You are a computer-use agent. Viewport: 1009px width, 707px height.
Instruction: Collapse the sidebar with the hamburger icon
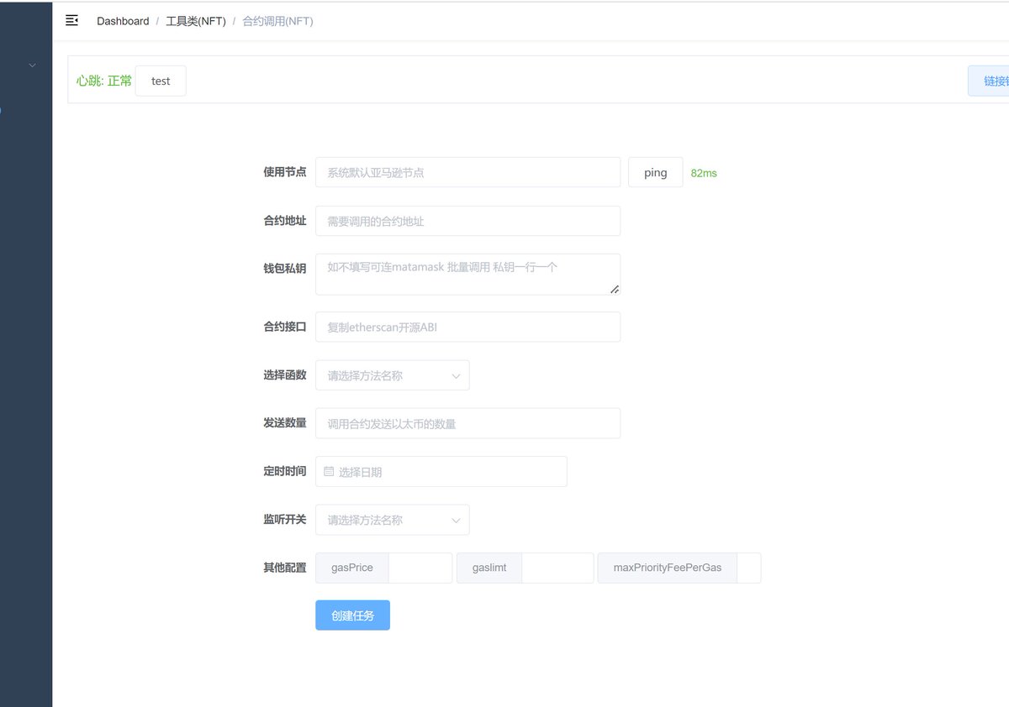(71, 20)
